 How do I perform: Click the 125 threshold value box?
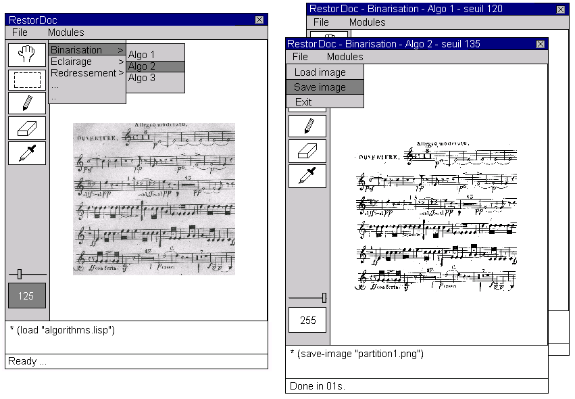coord(27,296)
